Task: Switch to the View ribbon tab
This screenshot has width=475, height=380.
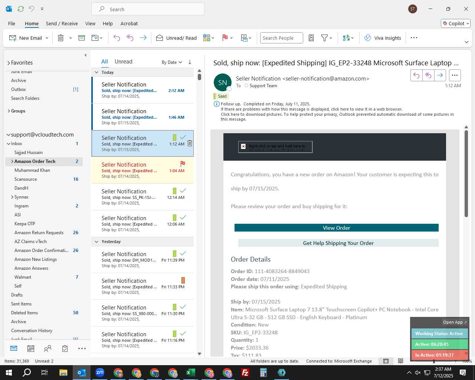Action: 90,23
